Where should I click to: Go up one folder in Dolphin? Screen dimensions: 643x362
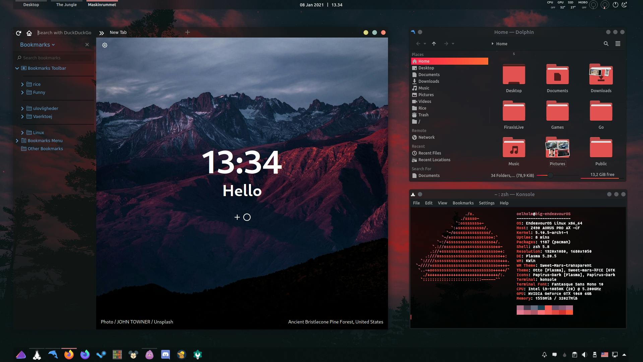(x=434, y=44)
